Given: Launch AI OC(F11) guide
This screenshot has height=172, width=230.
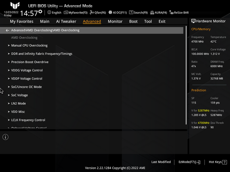Looking at the screenshot, I should pos(118,13).
